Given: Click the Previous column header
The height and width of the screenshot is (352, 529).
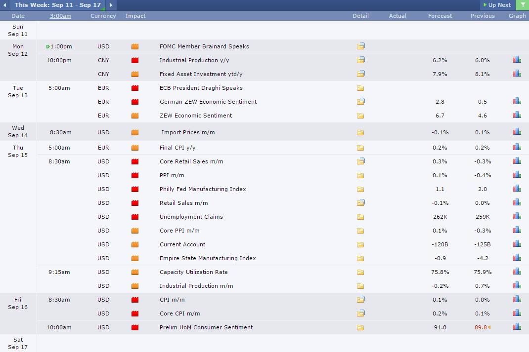Looking at the screenshot, I should [483, 16].
